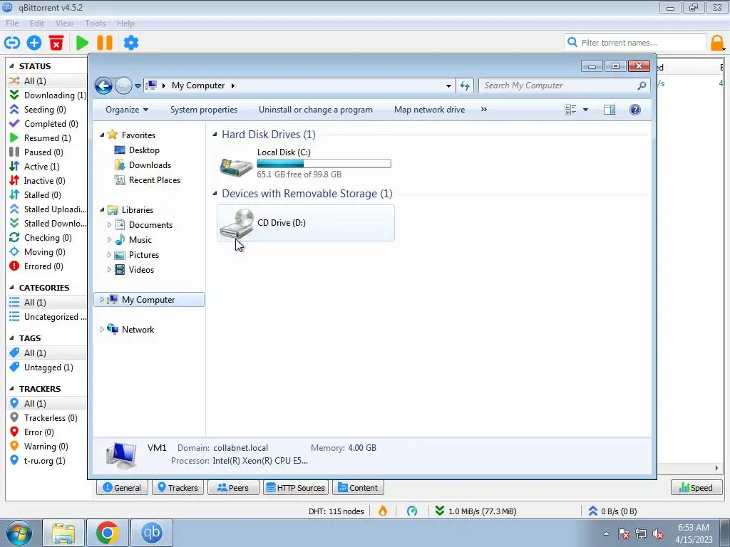This screenshot has width=730, height=547.
Task: Click the Action Center flag tray icon
Action: point(624,534)
